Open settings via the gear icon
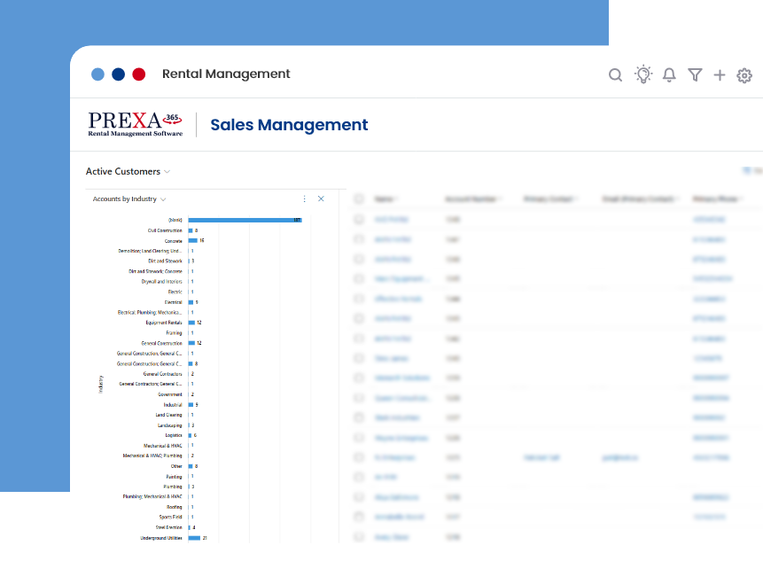Viewport: 763px width, 561px height. 744,75
